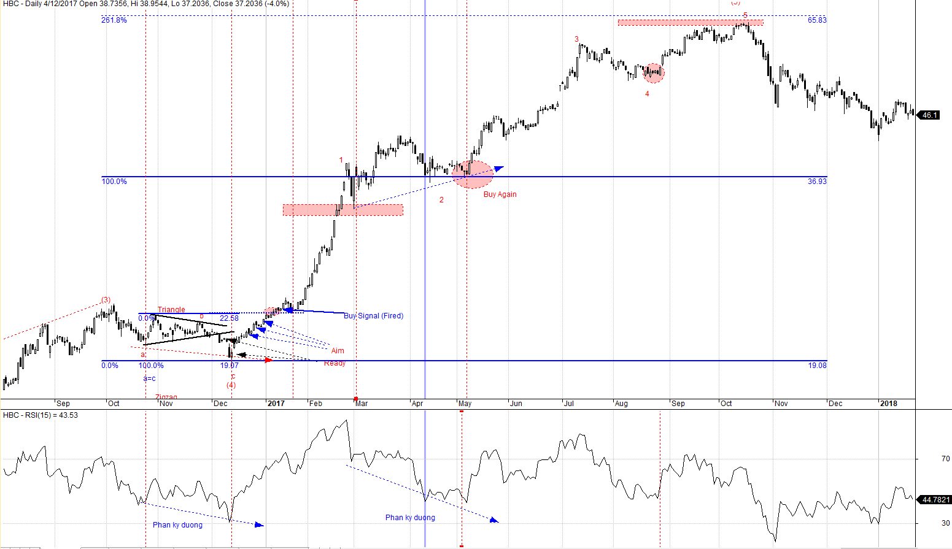
Task: Select the red 'Ready' annotation text
Action: (x=335, y=363)
